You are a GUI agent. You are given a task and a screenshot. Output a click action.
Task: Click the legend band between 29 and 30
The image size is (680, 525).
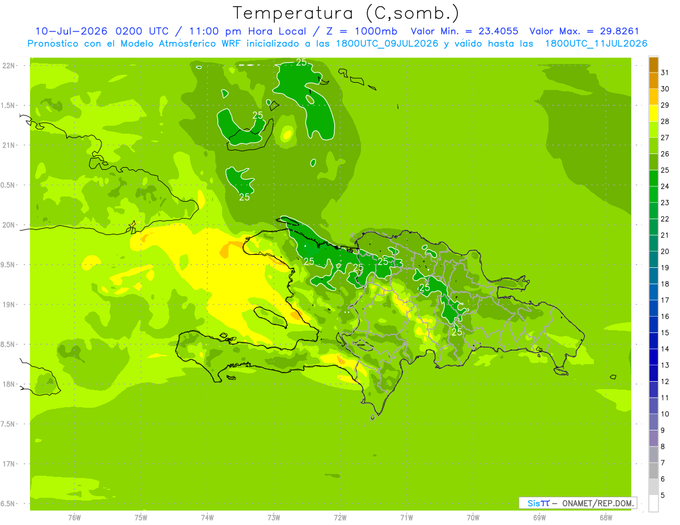coord(653,96)
